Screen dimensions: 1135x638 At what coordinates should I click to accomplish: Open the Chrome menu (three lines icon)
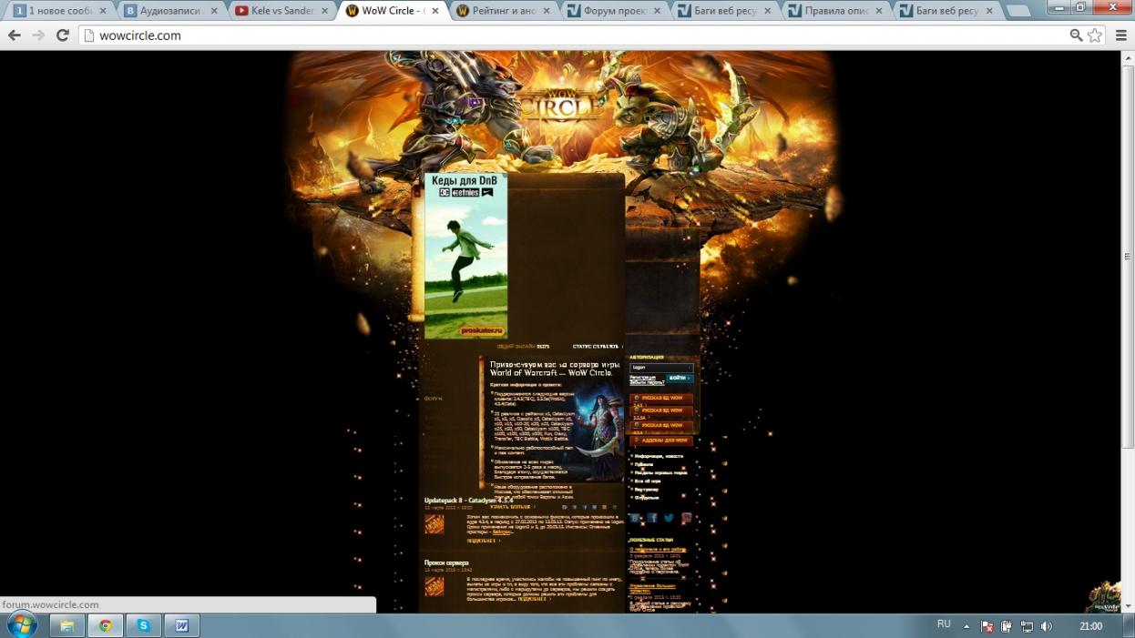coord(1121,35)
